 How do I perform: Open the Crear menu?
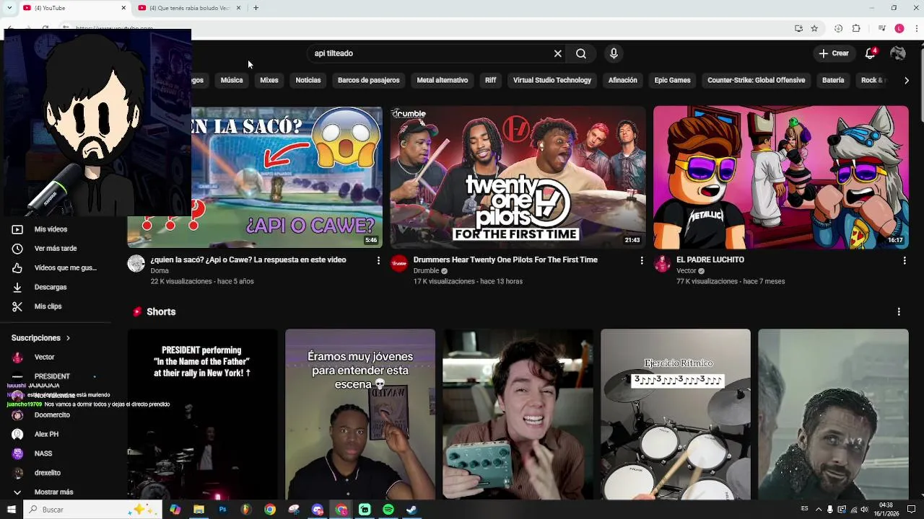[x=834, y=53]
